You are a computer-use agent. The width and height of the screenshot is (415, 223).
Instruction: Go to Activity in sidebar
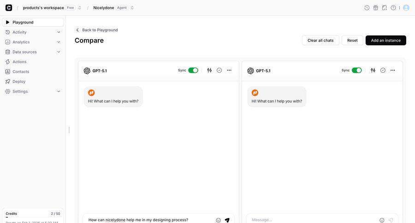tap(33, 32)
